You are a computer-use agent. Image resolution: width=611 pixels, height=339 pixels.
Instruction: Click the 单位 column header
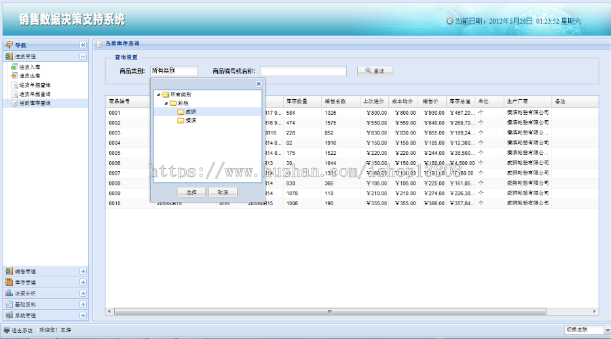[x=489, y=101]
